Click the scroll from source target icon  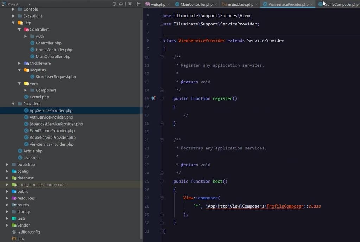(114, 4)
